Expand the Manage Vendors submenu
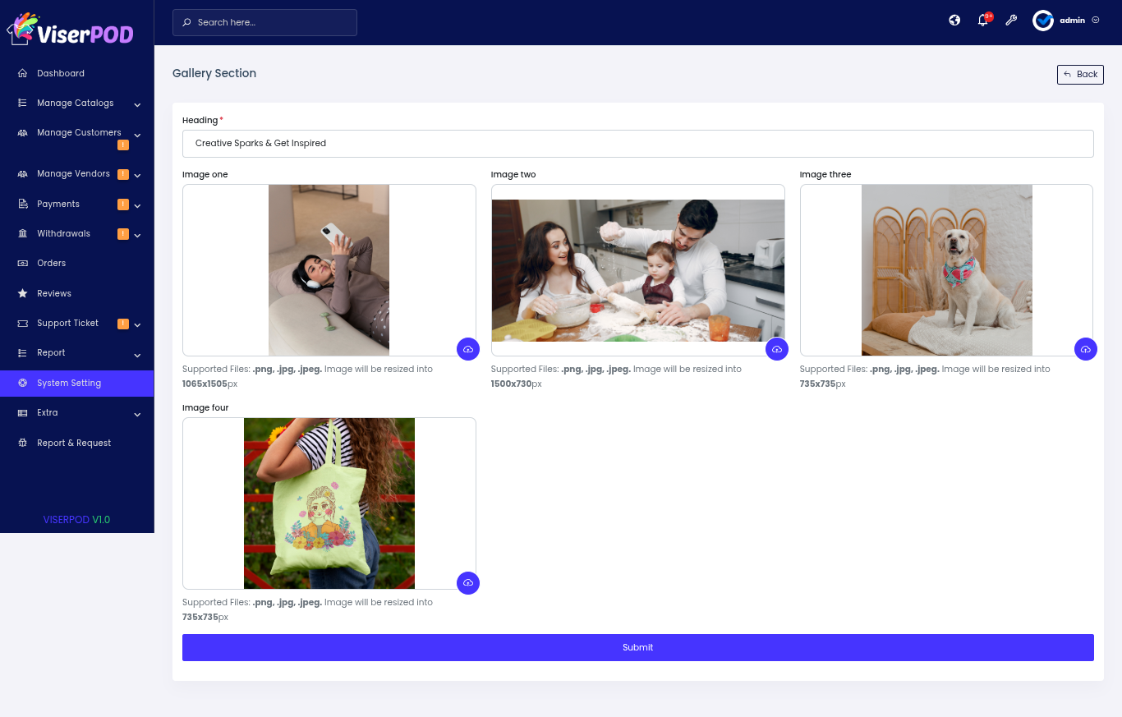Screen dimensions: 1122x717 point(74,174)
